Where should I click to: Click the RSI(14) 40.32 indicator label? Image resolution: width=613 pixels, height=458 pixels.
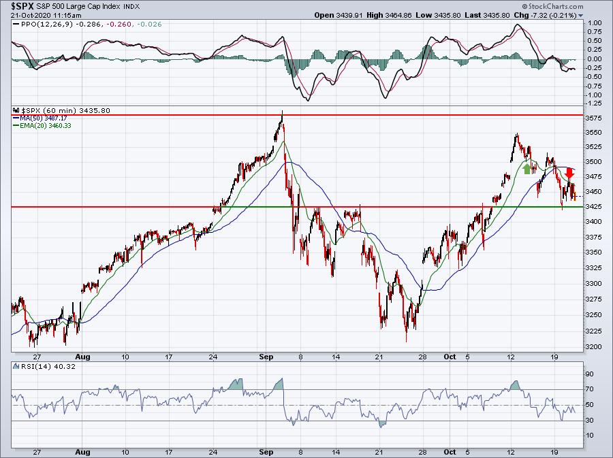(x=48, y=366)
